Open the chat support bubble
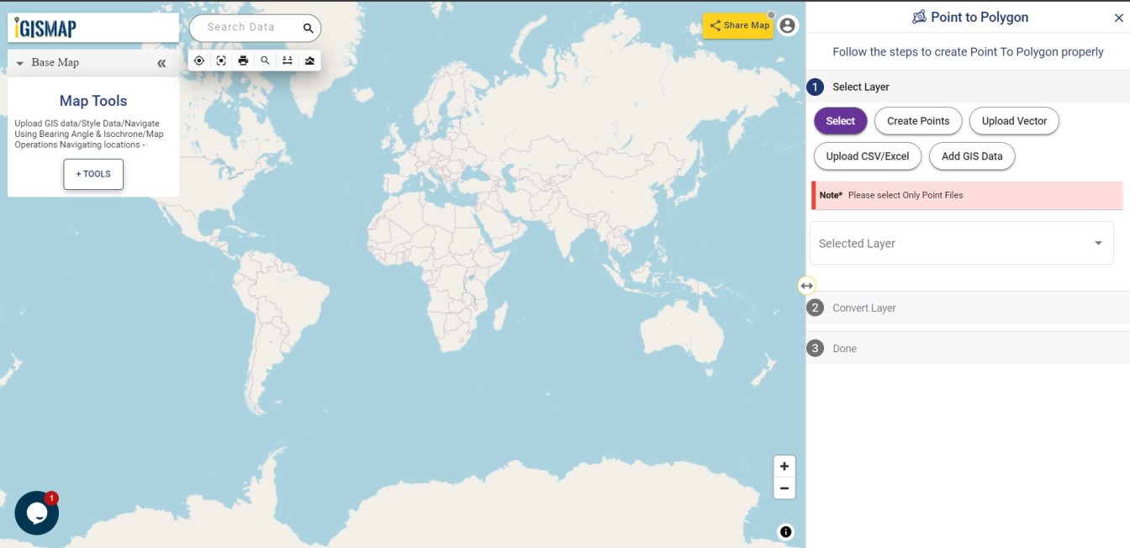This screenshot has width=1130, height=548. pos(36,513)
